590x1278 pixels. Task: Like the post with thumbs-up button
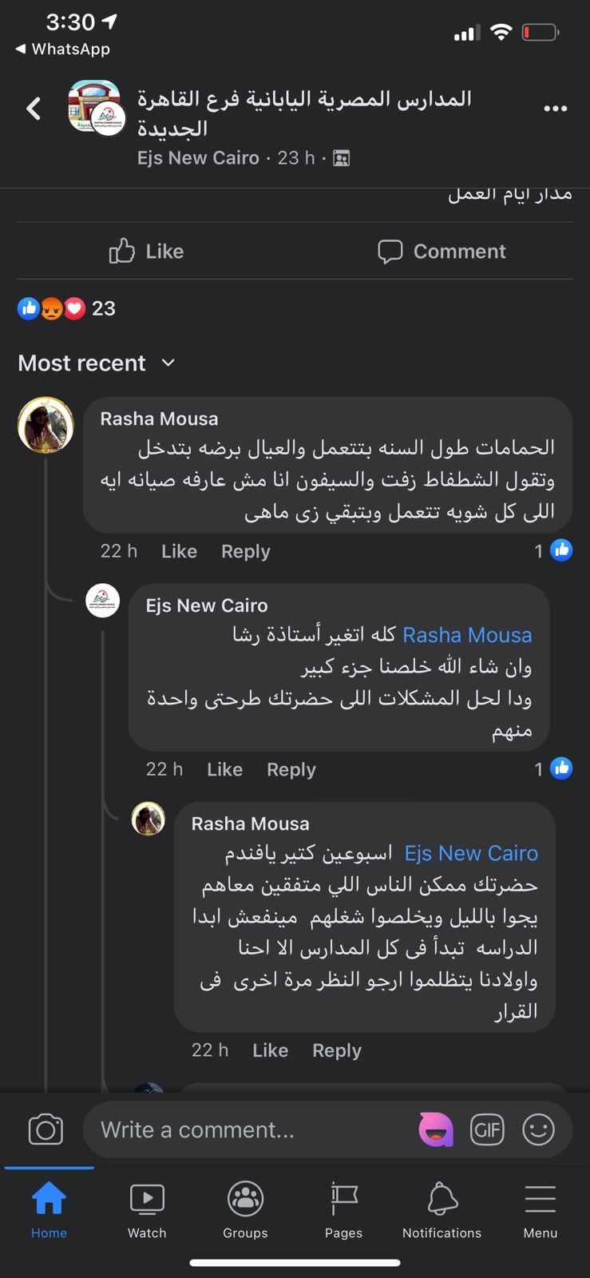pos(147,252)
